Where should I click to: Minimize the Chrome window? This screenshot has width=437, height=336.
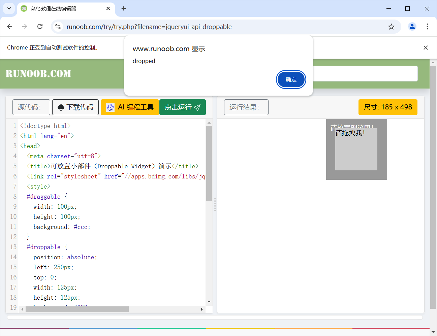[388, 8]
